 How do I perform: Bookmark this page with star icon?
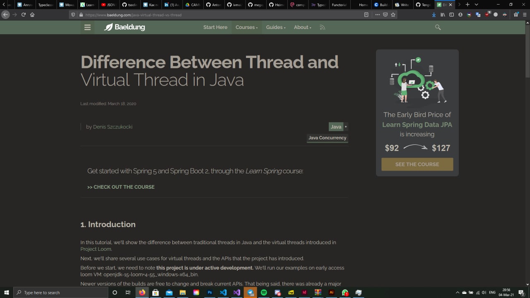click(x=393, y=14)
